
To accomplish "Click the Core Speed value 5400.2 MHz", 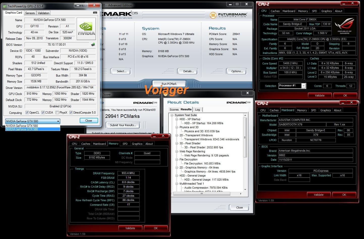I will (x=291, y=63).
